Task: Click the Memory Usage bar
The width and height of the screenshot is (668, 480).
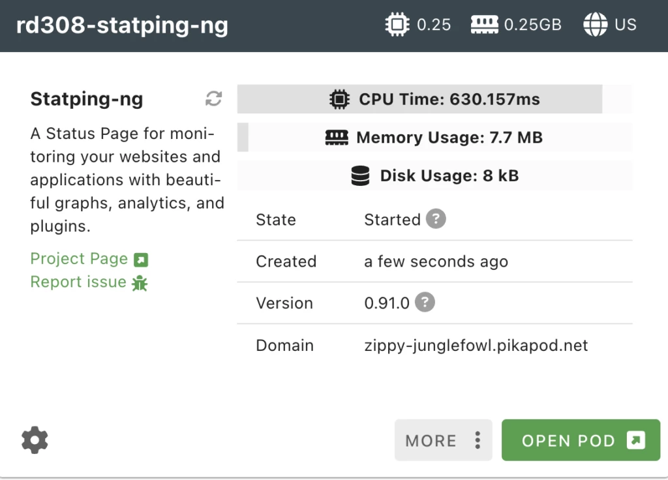Action: point(434,138)
